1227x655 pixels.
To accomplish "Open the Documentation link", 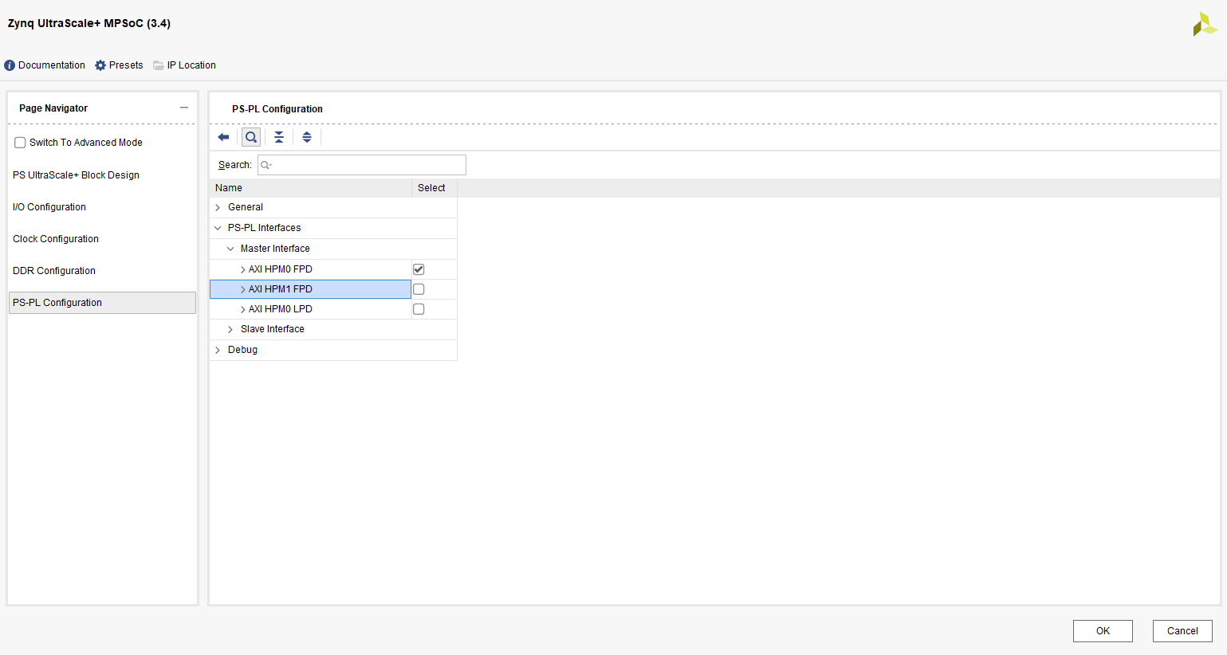I will pyautogui.click(x=52, y=65).
